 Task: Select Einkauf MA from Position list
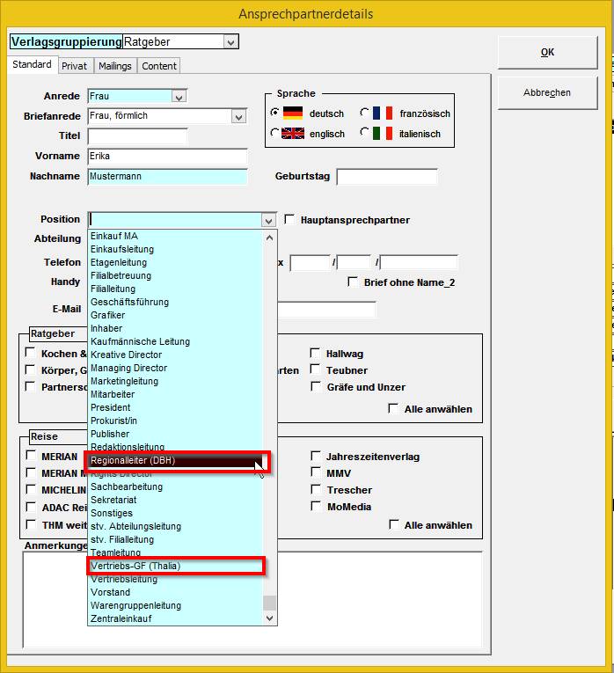tap(175, 236)
